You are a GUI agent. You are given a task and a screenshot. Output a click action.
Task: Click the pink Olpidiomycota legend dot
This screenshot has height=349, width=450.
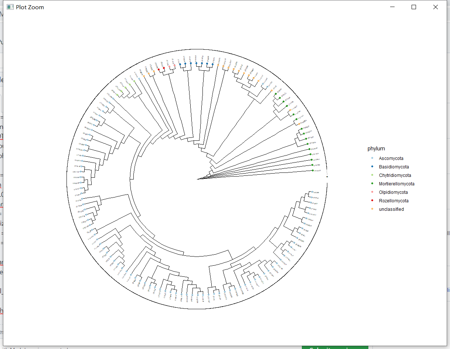point(373,192)
